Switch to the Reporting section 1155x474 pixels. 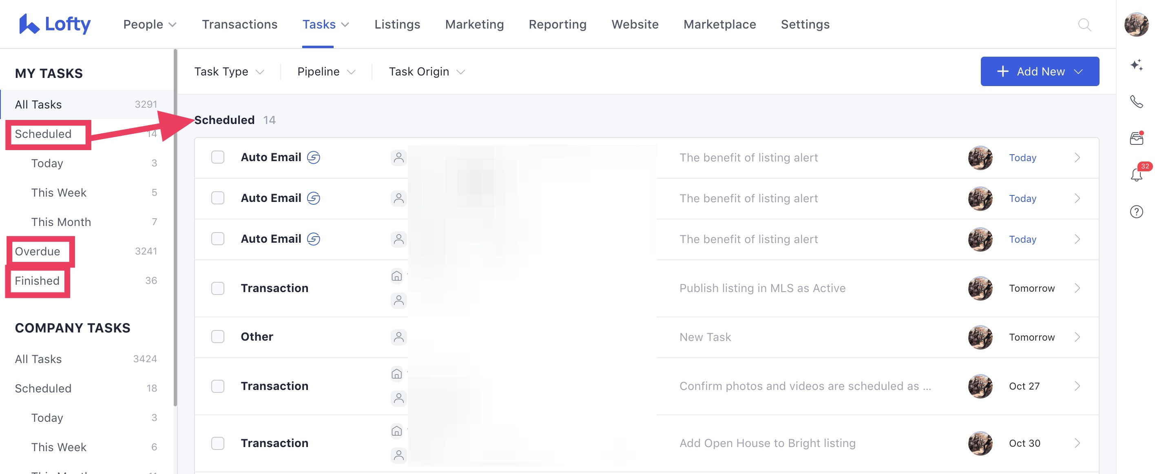click(558, 24)
